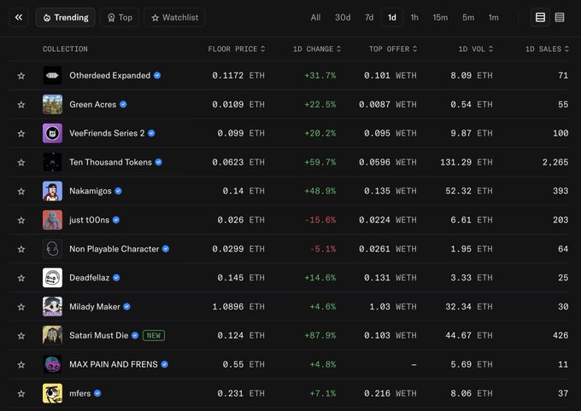The height and width of the screenshot is (411, 581).
Task: Select the 1d time range
Action: click(392, 17)
